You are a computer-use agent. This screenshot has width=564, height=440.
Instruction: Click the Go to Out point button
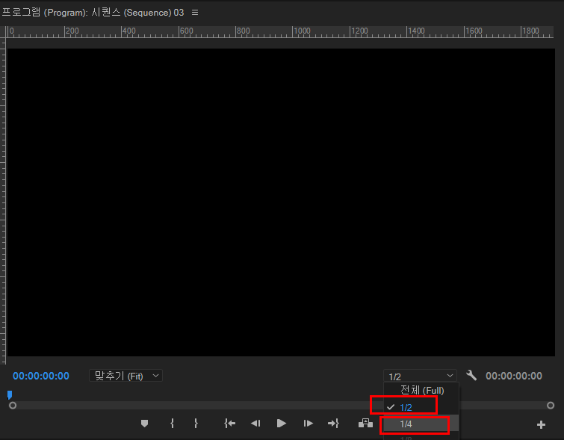[333, 424]
